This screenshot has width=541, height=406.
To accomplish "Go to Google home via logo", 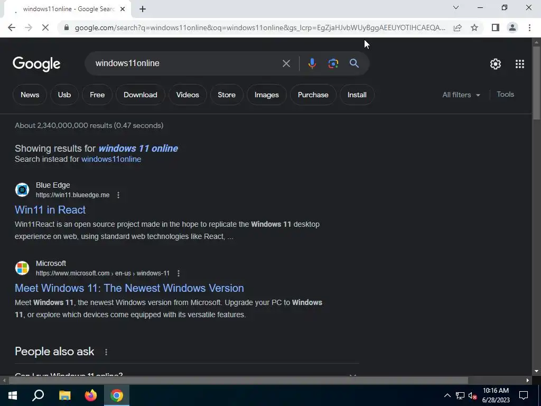I will pos(36,64).
